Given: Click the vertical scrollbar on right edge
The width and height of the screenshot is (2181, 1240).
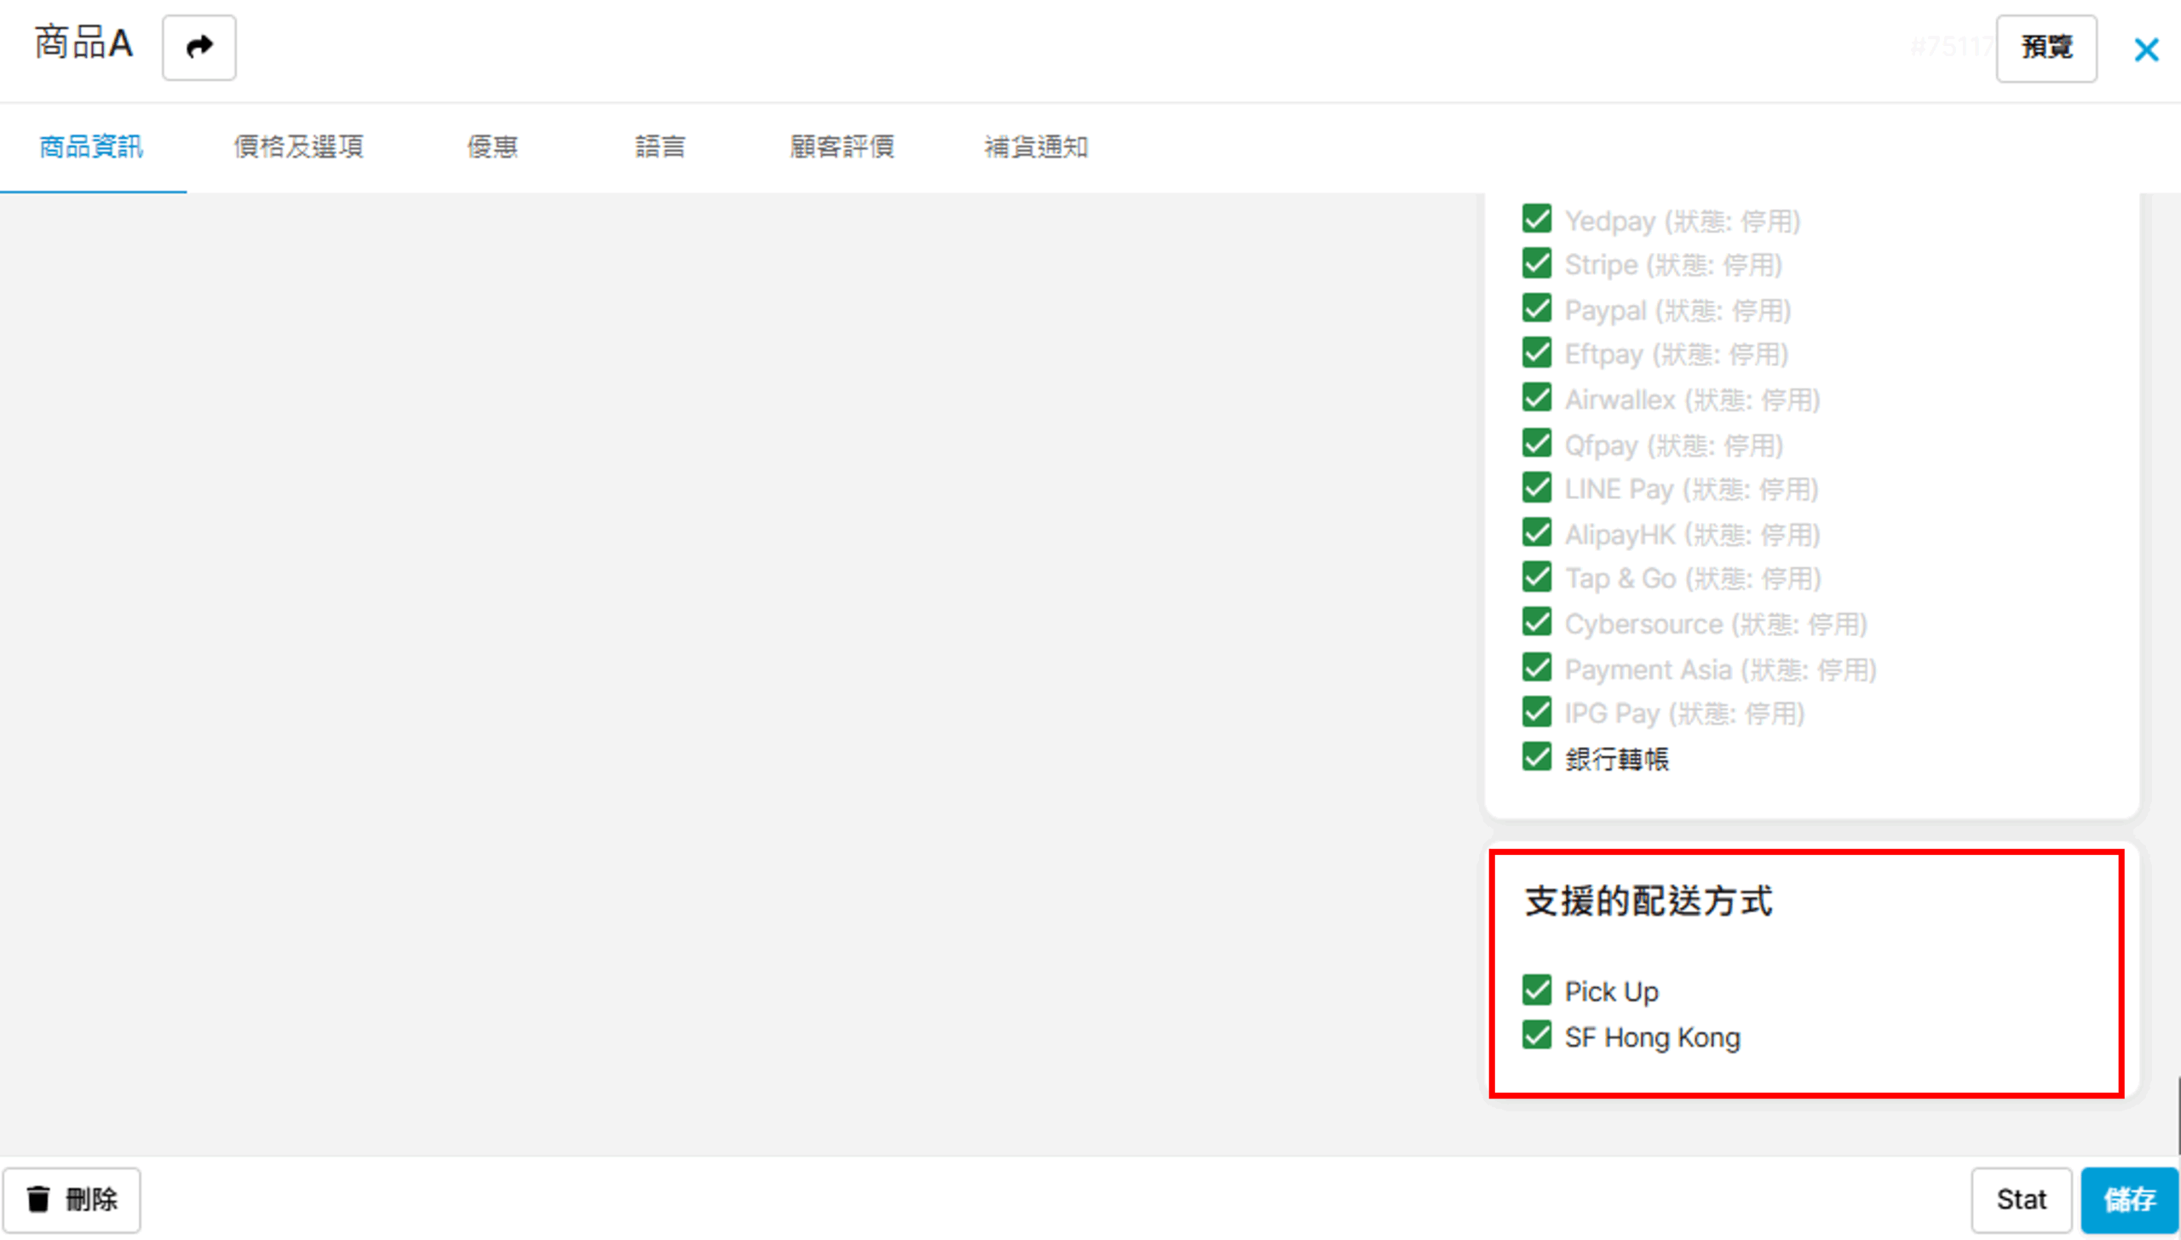Looking at the screenshot, I should (x=2178, y=1114).
